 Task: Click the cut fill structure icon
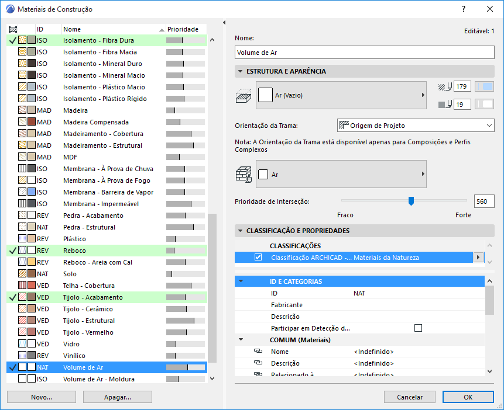244,96
